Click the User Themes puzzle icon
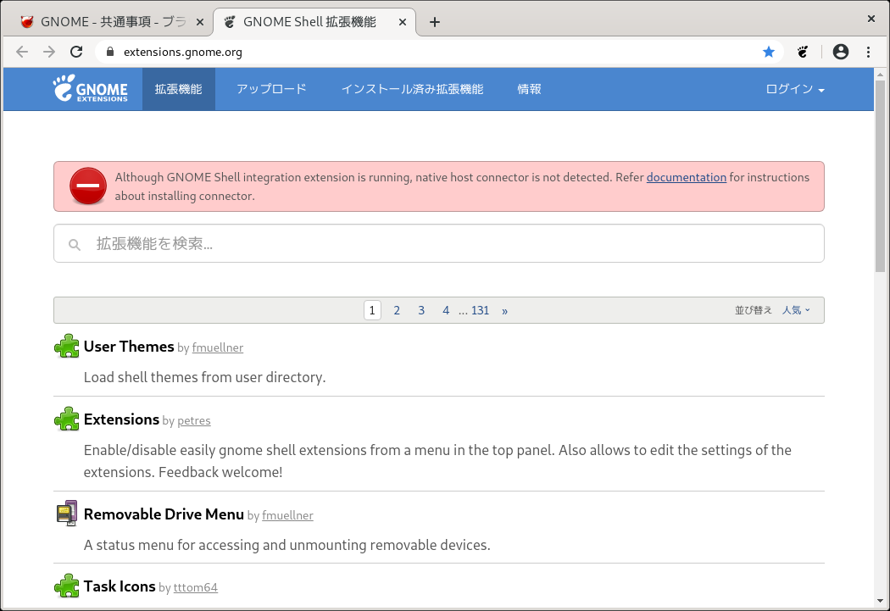 (67, 346)
